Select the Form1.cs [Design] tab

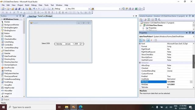(x=45, y=16)
